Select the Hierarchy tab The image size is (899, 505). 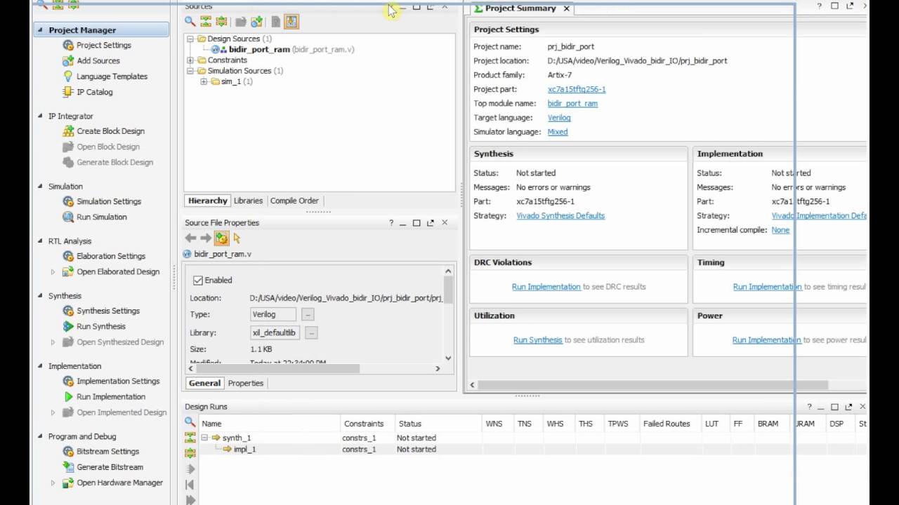(207, 201)
